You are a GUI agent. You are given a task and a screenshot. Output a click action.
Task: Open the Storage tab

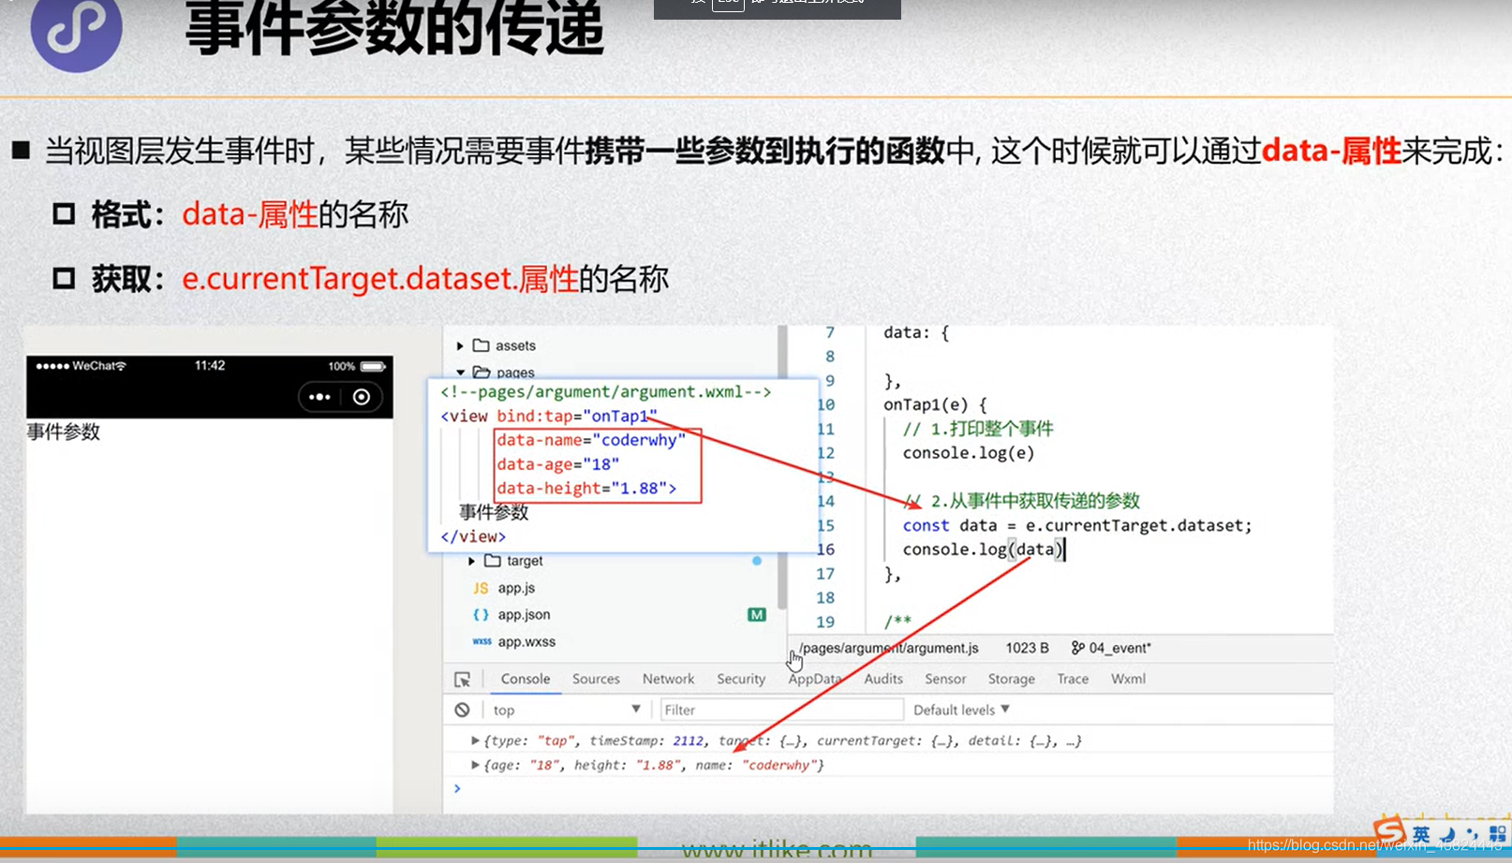[1012, 679]
